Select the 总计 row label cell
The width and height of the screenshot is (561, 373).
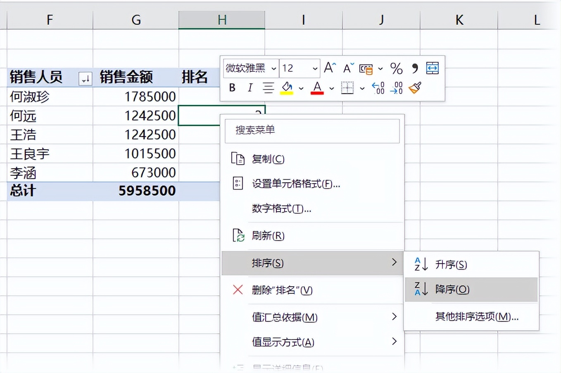(x=50, y=191)
